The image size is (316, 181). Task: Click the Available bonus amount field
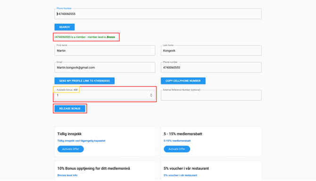(105, 95)
